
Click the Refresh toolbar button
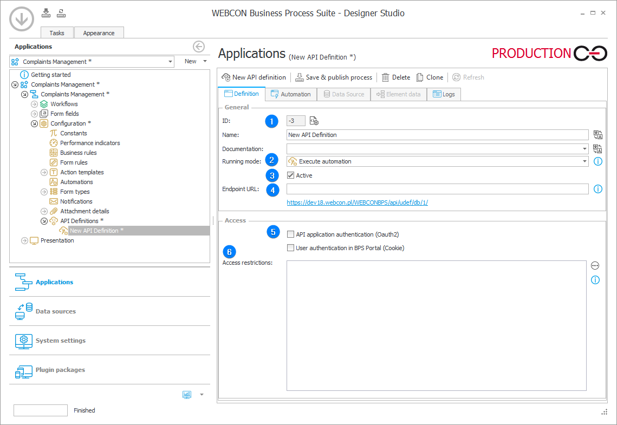click(468, 77)
